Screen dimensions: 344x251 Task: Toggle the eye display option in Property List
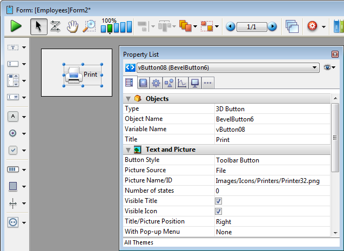[328, 67]
